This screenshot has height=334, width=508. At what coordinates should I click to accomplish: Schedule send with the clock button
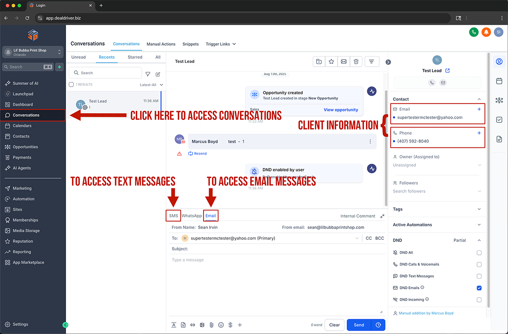[x=378, y=325]
